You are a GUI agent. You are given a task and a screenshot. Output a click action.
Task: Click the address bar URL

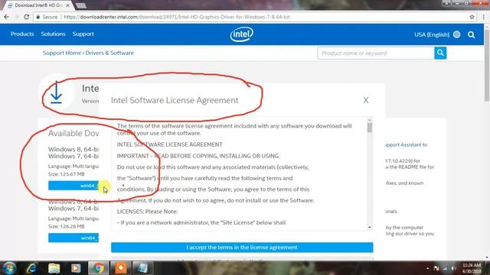tap(177, 17)
